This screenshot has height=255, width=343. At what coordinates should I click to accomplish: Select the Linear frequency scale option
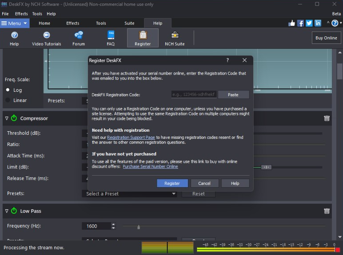click(8, 100)
